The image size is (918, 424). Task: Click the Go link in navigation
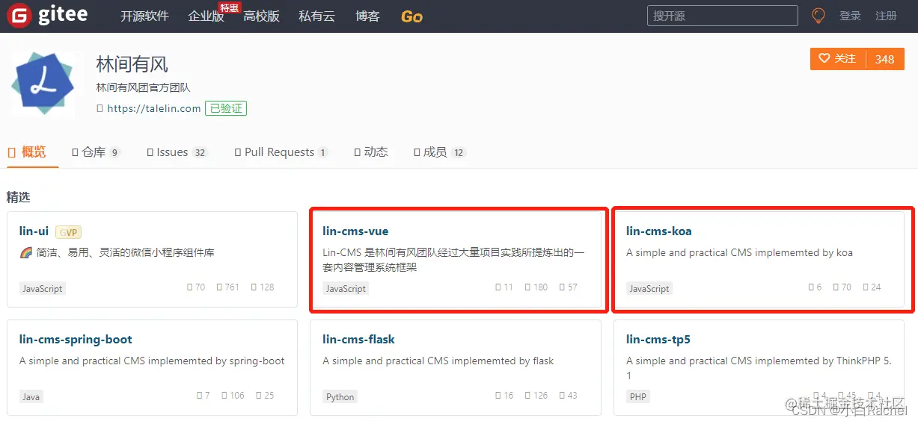pyautogui.click(x=411, y=16)
